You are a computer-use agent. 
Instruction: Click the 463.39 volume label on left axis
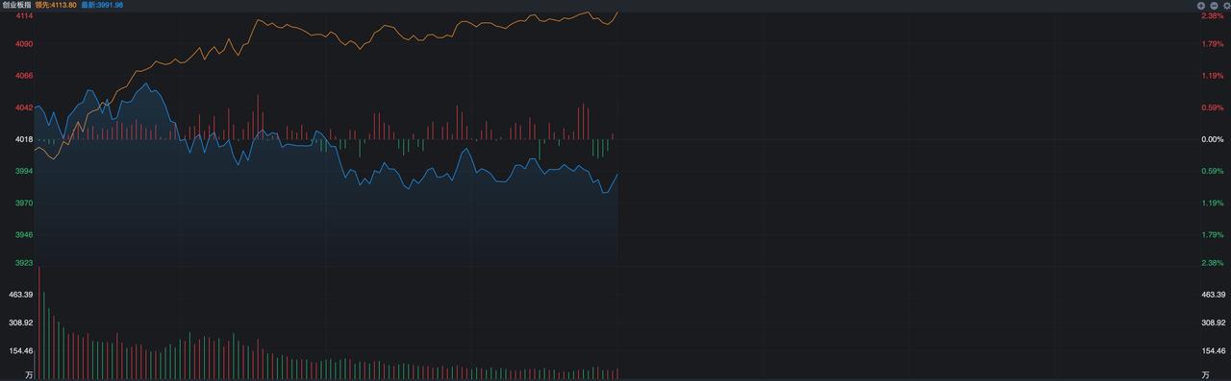[21, 295]
